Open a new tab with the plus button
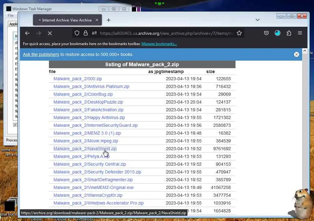 (x=108, y=20)
